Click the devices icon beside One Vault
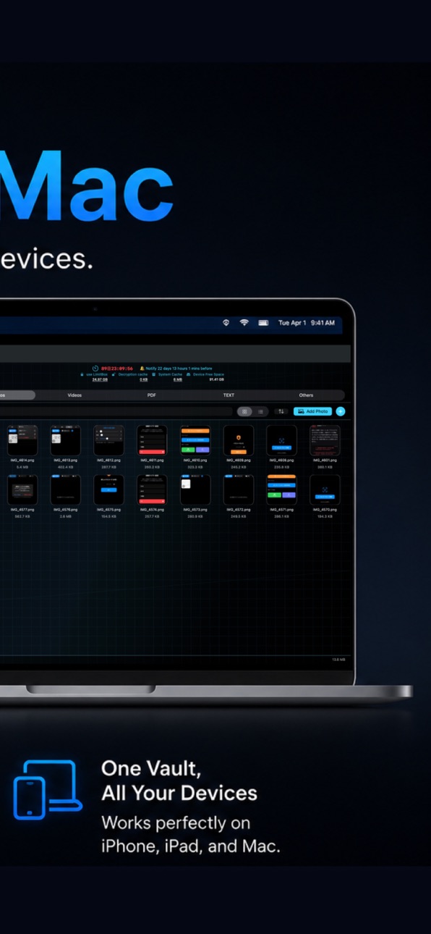The width and height of the screenshot is (431, 934). click(48, 791)
